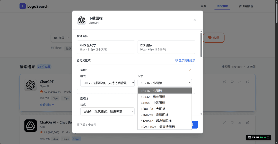Open the WebP format dropdown in 选项 2
This screenshot has height=144, width=278.
pyautogui.click(x=107, y=111)
